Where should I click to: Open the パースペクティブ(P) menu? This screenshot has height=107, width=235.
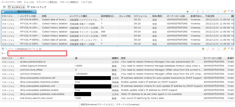pyautogui.click(x=11, y=2)
